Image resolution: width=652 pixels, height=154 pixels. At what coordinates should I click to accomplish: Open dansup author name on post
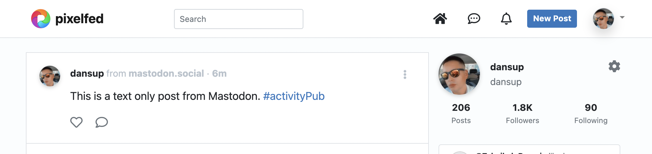87,73
